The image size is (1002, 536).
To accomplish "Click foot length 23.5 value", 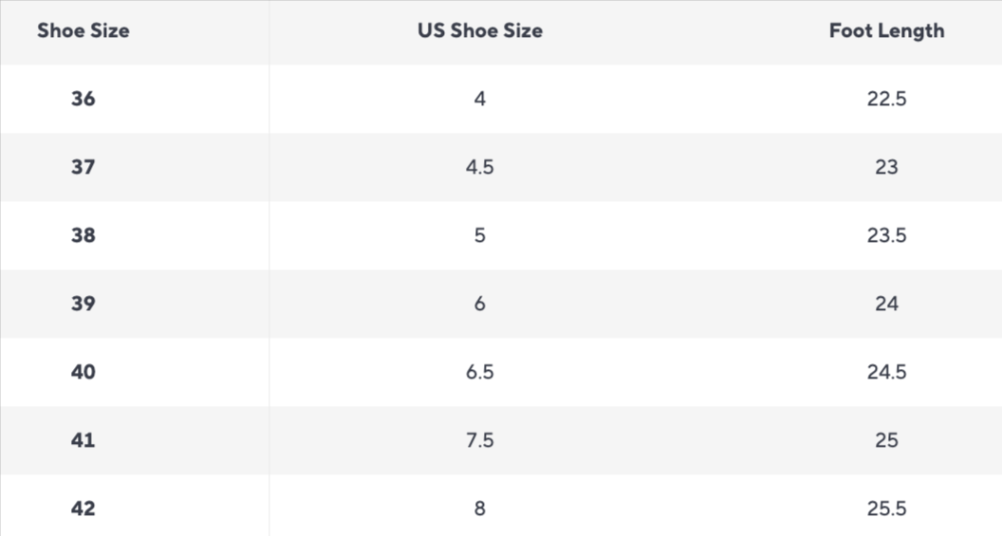I will pos(886,235).
